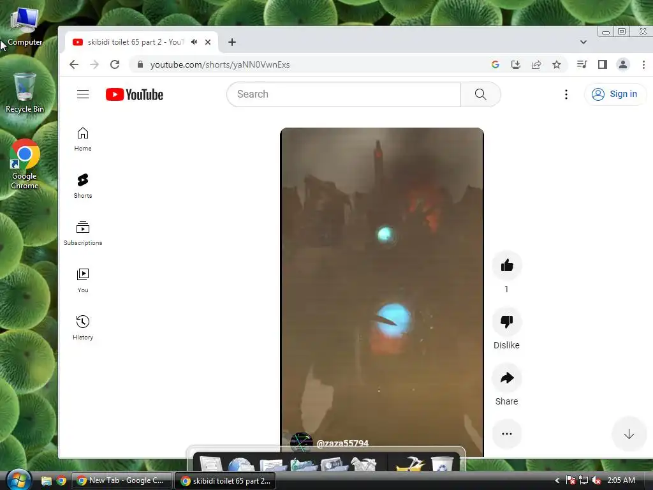Click the dock globe icon
The width and height of the screenshot is (653, 490).
pyautogui.click(x=241, y=464)
